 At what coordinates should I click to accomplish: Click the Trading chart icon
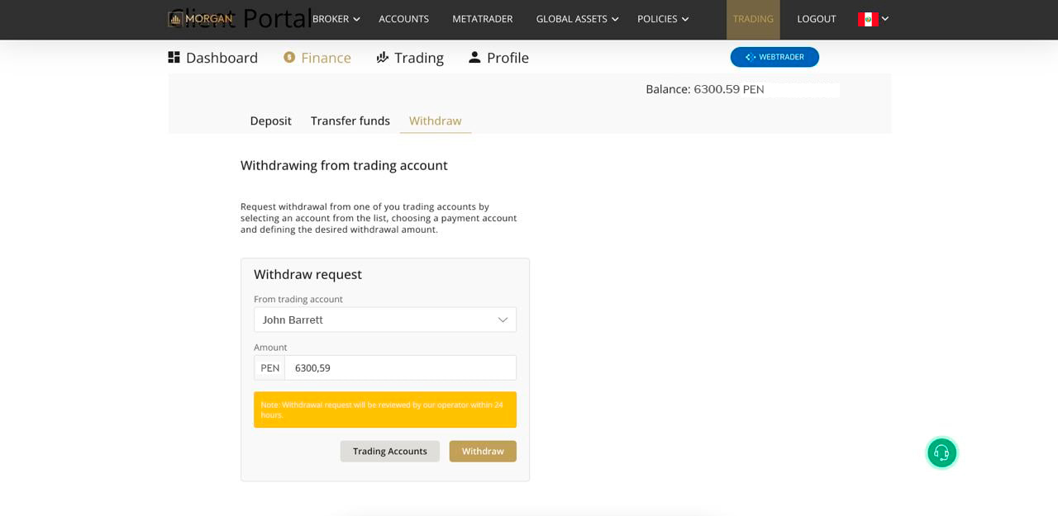tap(383, 57)
